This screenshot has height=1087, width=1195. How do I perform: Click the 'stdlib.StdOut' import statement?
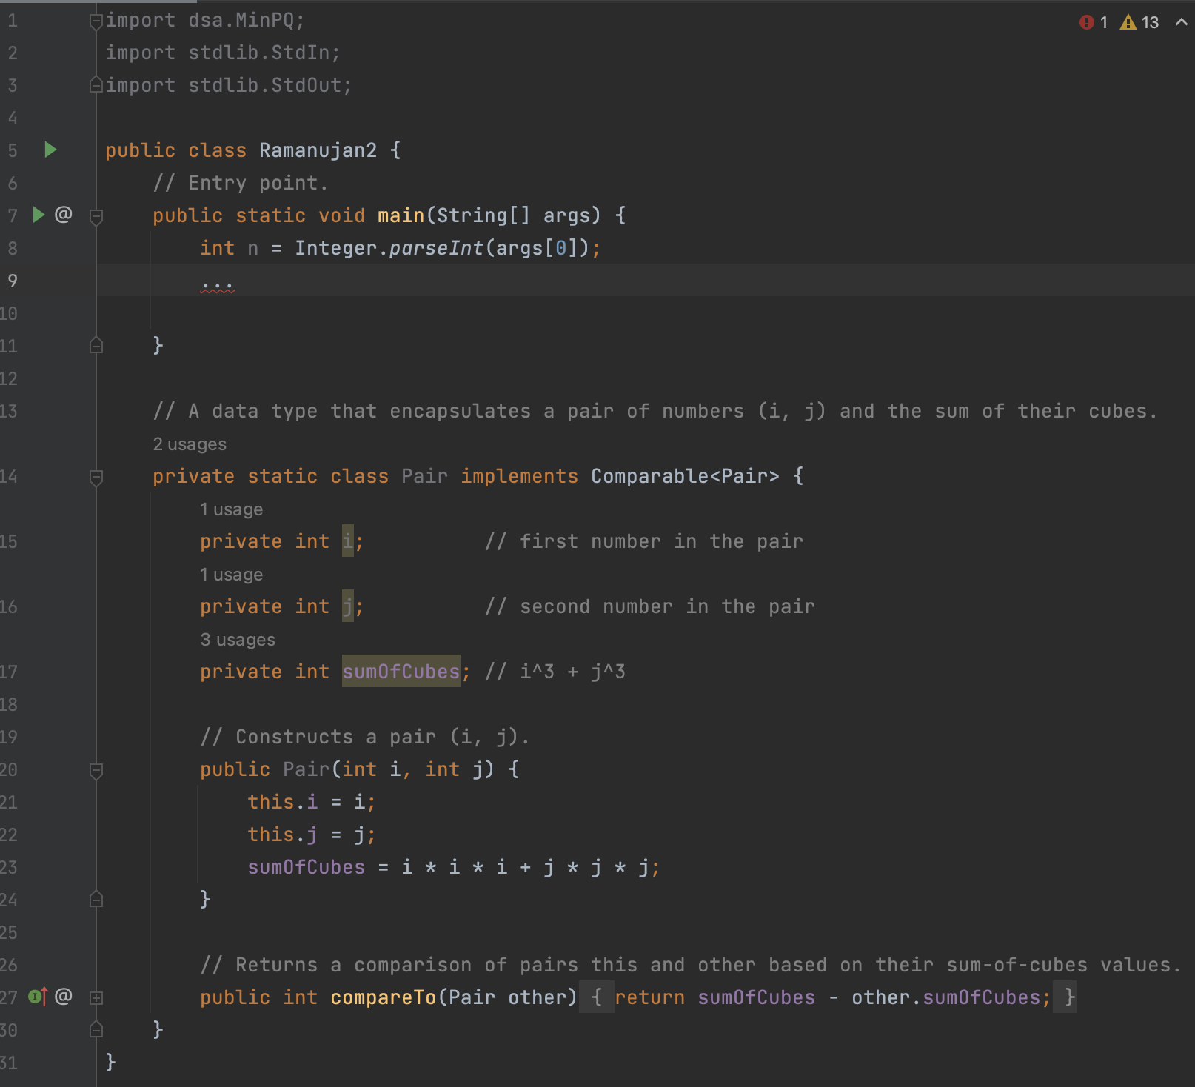click(x=228, y=85)
